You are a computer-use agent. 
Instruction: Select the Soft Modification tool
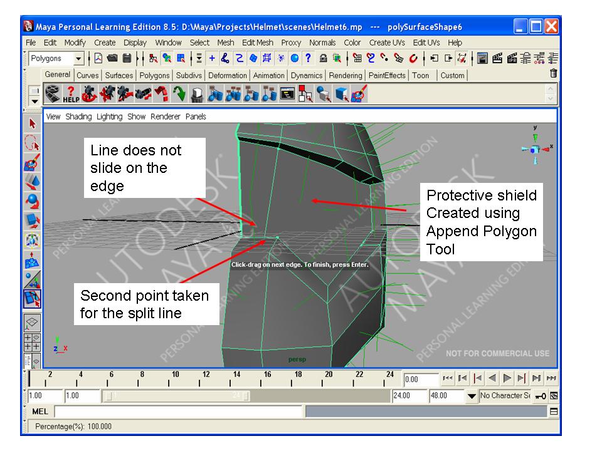coord(32,260)
